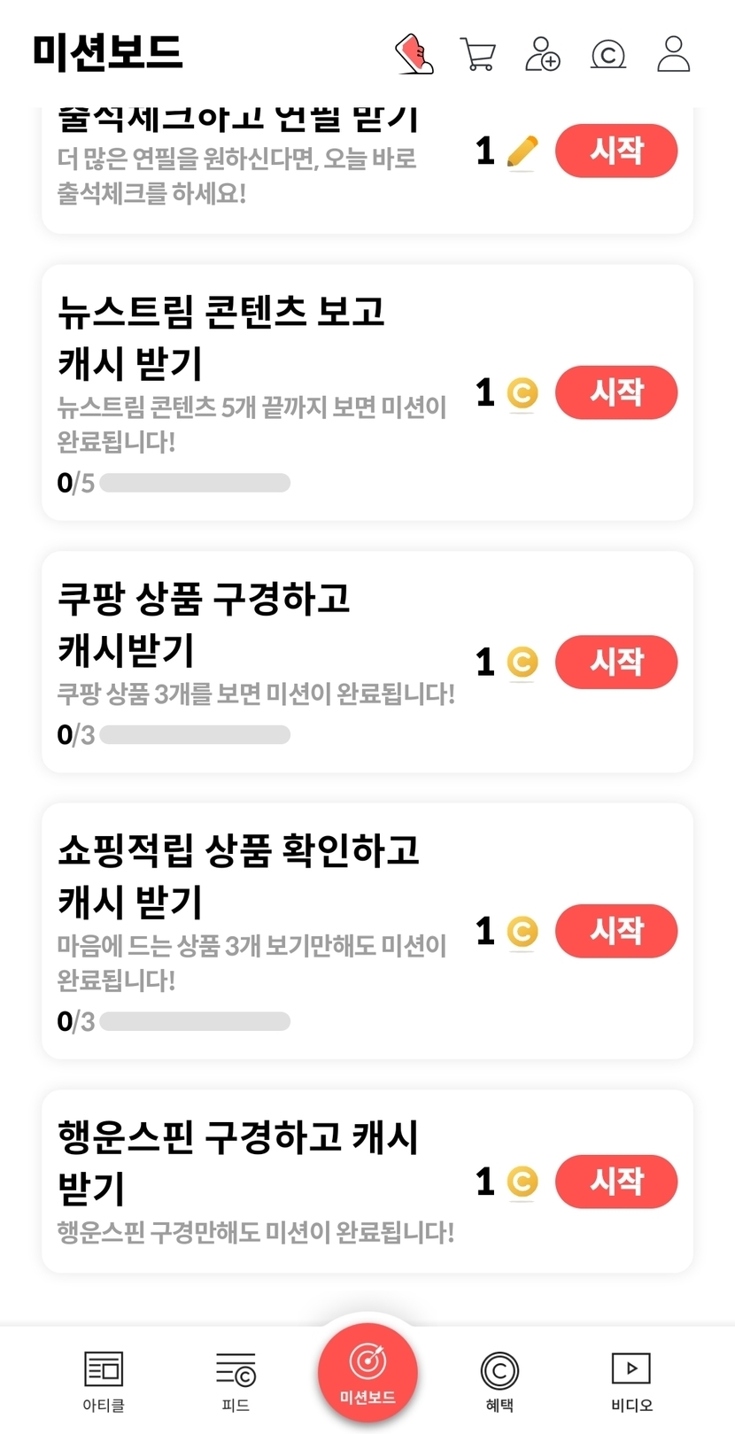Viewport: 735px width, 1434px height.
Task: Tap the gold coin on 뉴스트림 mission
Action: point(522,392)
